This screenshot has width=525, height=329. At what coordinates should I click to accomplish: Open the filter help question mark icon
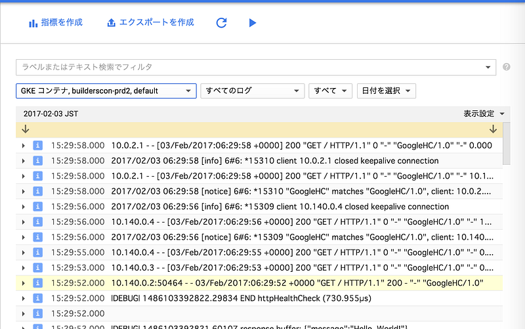506,67
